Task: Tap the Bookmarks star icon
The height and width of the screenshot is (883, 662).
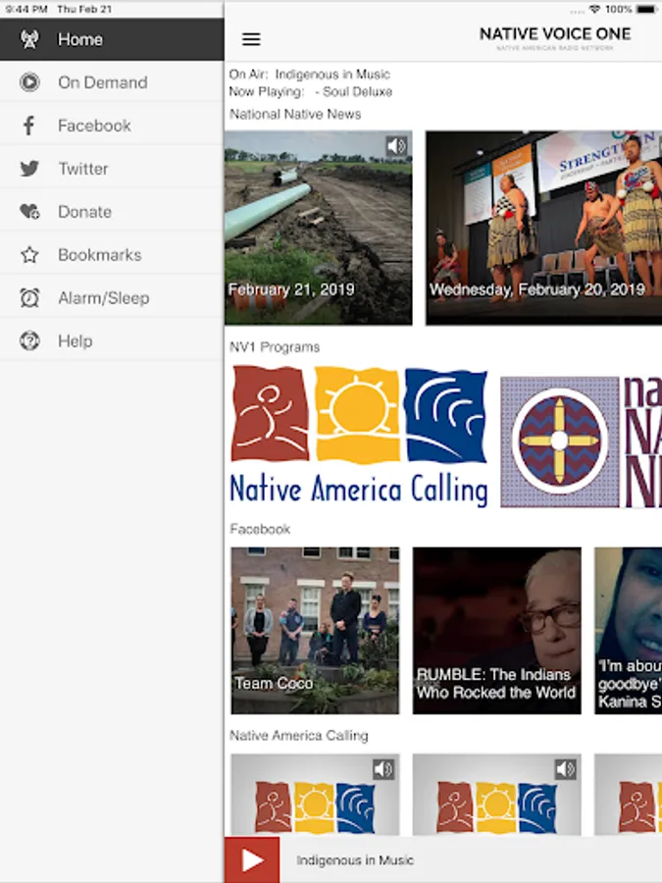Action: pyautogui.click(x=29, y=254)
